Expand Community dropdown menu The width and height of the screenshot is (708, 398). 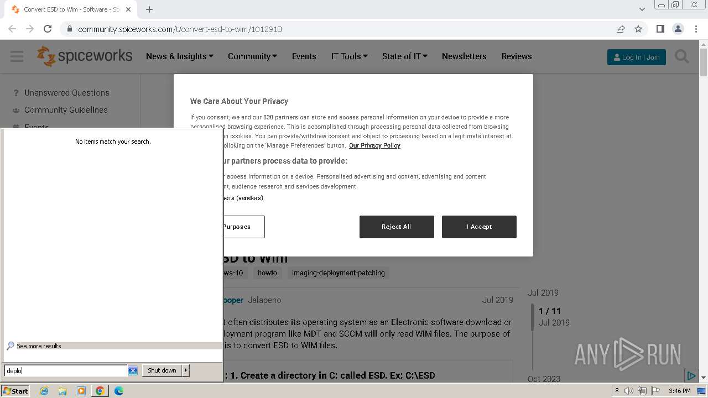pyautogui.click(x=252, y=56)
